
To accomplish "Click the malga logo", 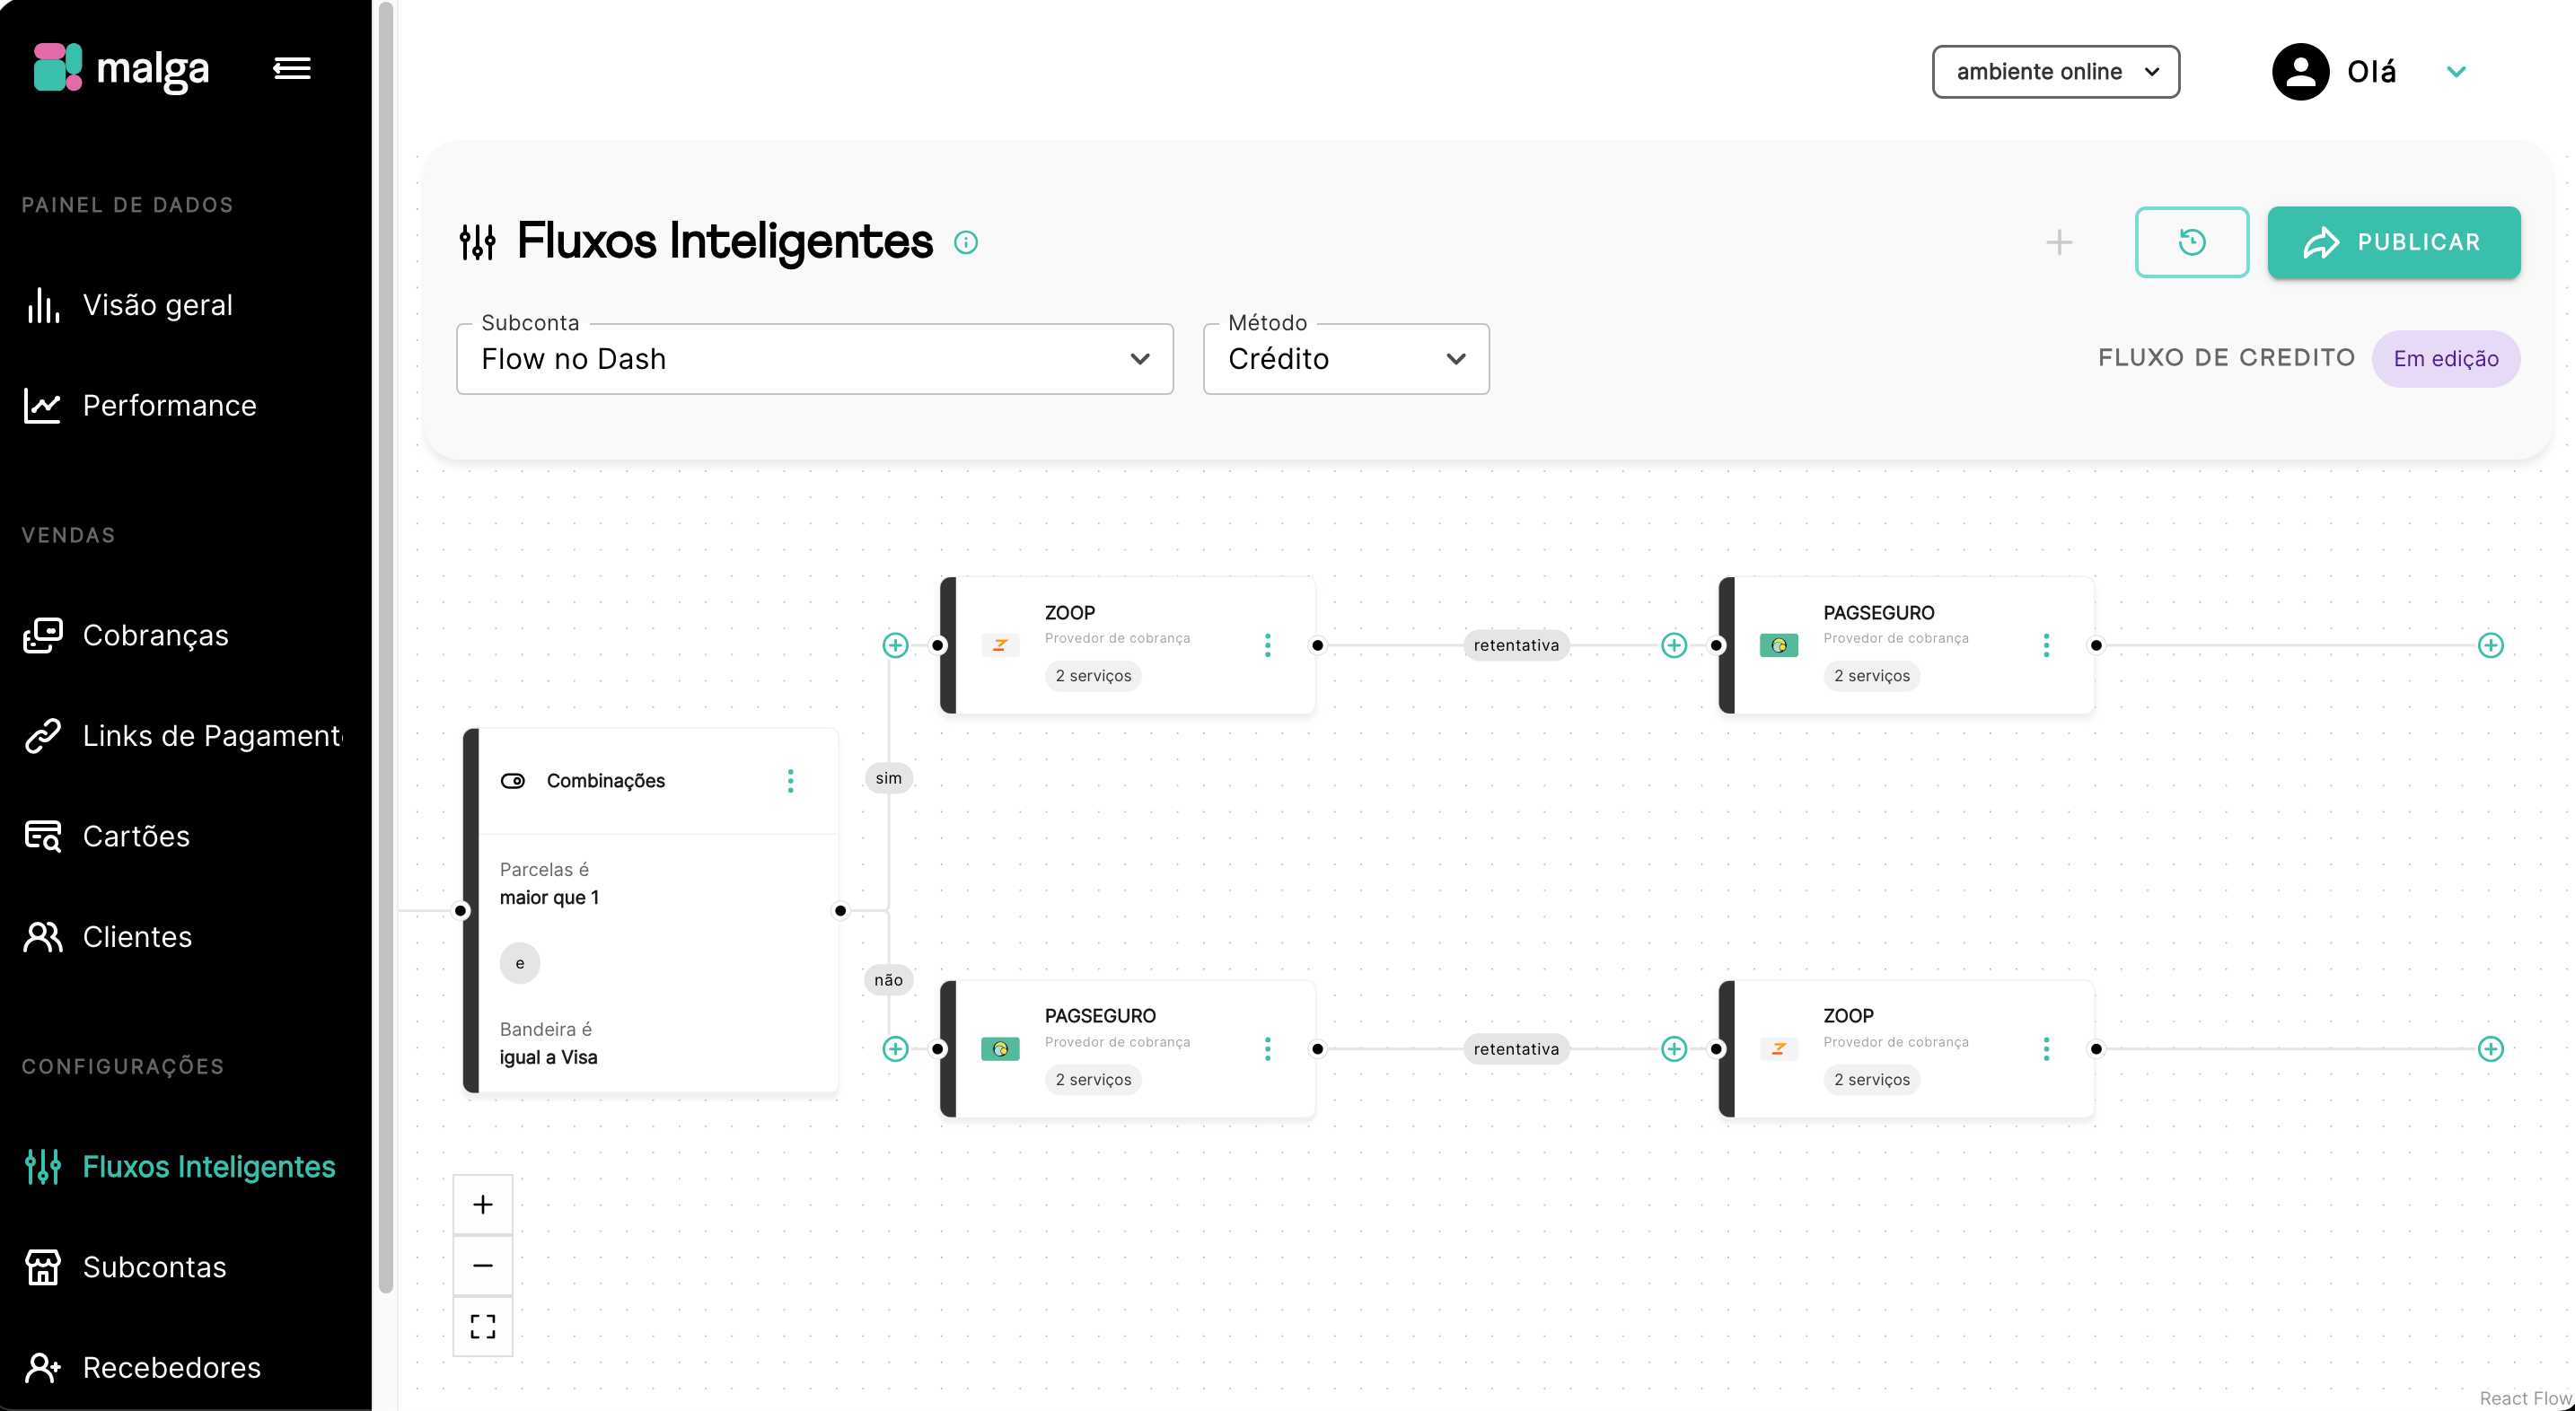I will point(121,68).
